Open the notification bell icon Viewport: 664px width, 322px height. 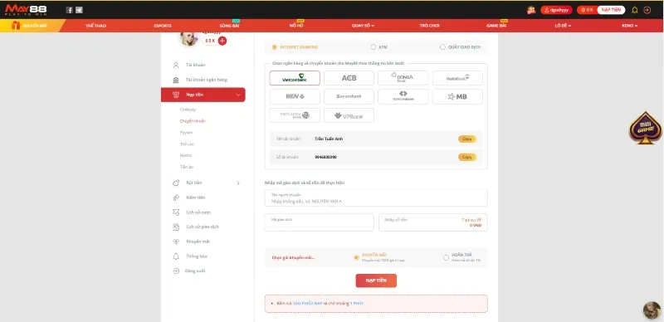tap(634, 10)
